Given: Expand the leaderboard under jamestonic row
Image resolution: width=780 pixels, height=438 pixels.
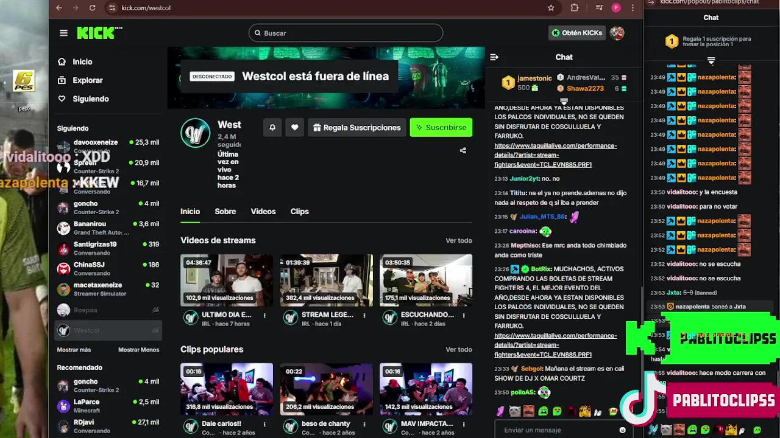Looking at the screenshot, I should pos(564,101).
